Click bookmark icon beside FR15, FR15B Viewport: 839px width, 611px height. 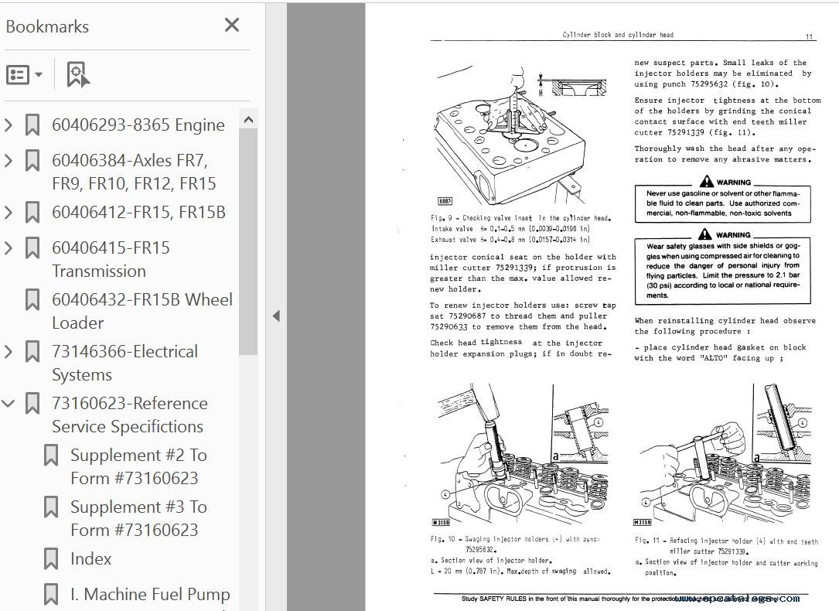32,213
